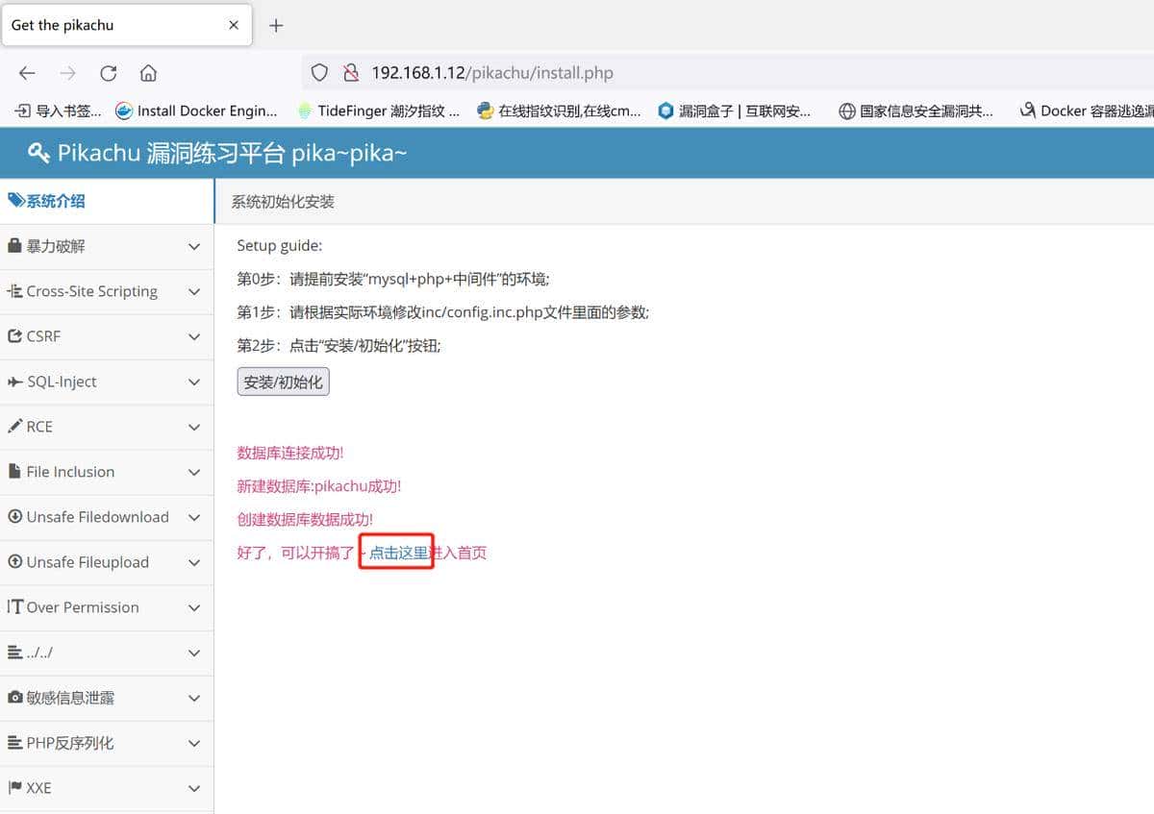Reload the page with the refresh icon
This screenshot has height=814, width=1154.
tap(109, 72)
